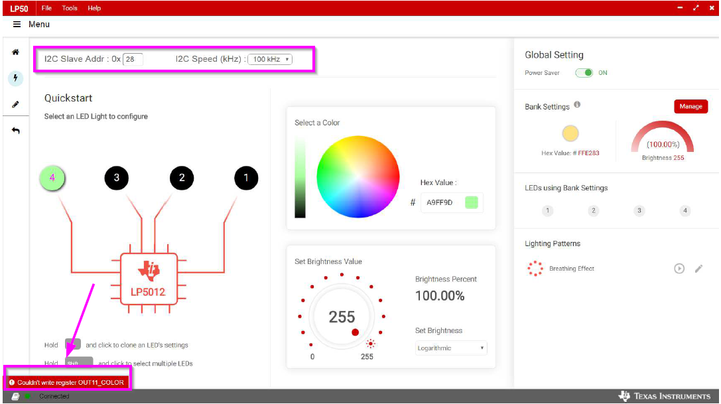Open the log icon in status bar
Image resolution: width=721 pixels, height=404 pixels.
pos(15,396)
